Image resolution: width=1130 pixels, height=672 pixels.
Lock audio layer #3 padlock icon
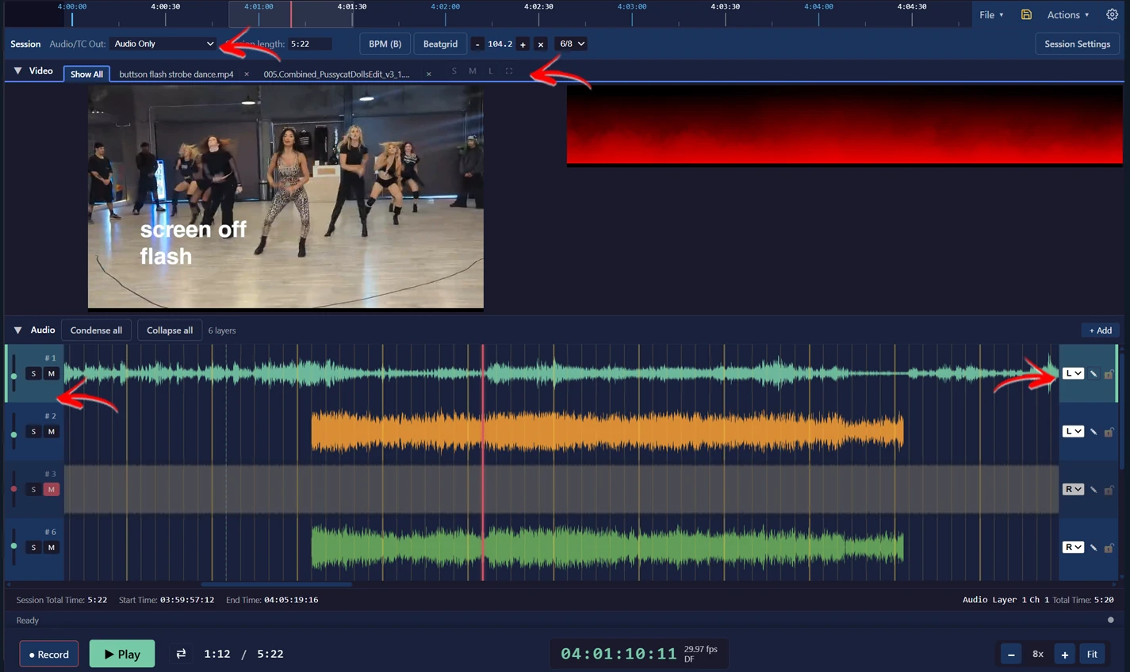pos(1109,489)
